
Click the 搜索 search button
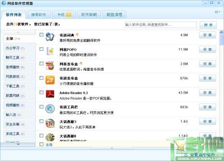(x=208, y=25)
